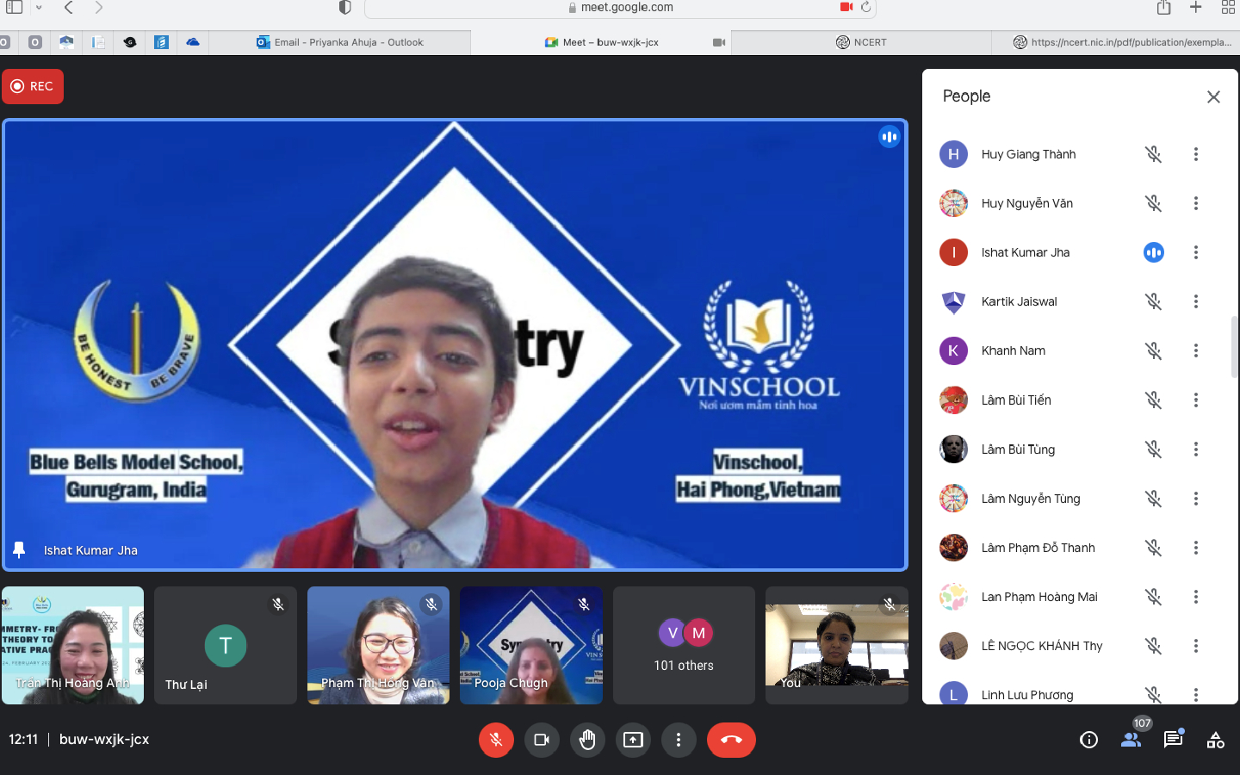Select your own "You" video tile
The image size is (1240, 775).
pos(837,645)
